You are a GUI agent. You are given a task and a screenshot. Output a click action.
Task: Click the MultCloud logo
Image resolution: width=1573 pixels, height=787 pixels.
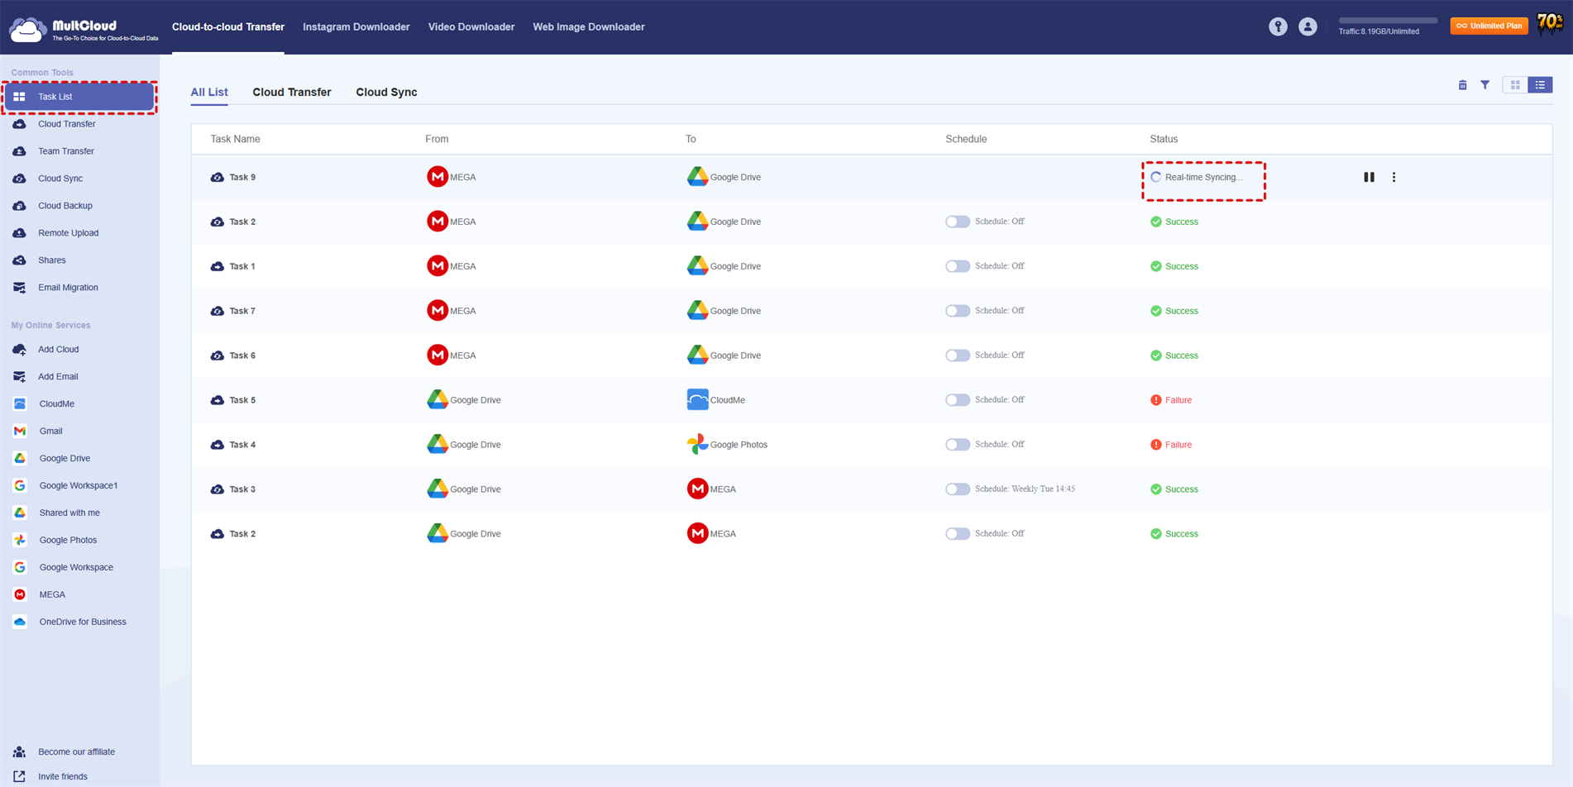click(83, 29)
